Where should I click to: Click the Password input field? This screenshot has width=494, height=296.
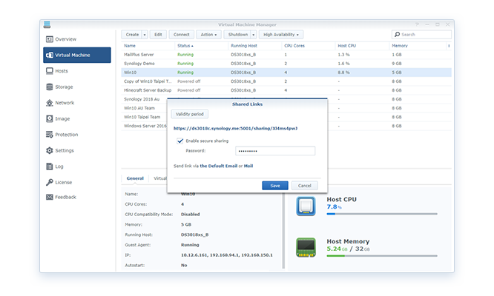pyautogui.click(x=275, y=151)
